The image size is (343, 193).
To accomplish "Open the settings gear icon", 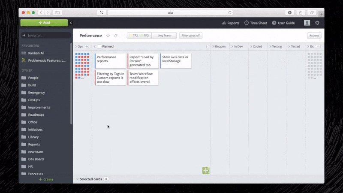I will (x=317, y=23).
